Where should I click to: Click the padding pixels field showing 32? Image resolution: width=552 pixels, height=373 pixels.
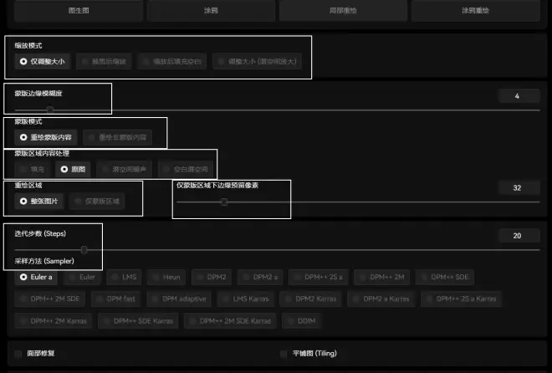517,187
